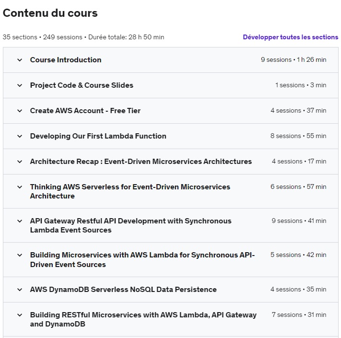Toggle chevron for Thinking AWS Serverless section

(x=20, y=187)
